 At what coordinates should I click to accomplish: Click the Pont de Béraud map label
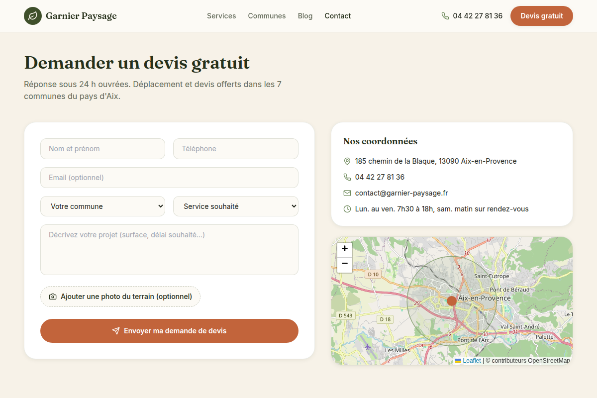tap(509, 290)
